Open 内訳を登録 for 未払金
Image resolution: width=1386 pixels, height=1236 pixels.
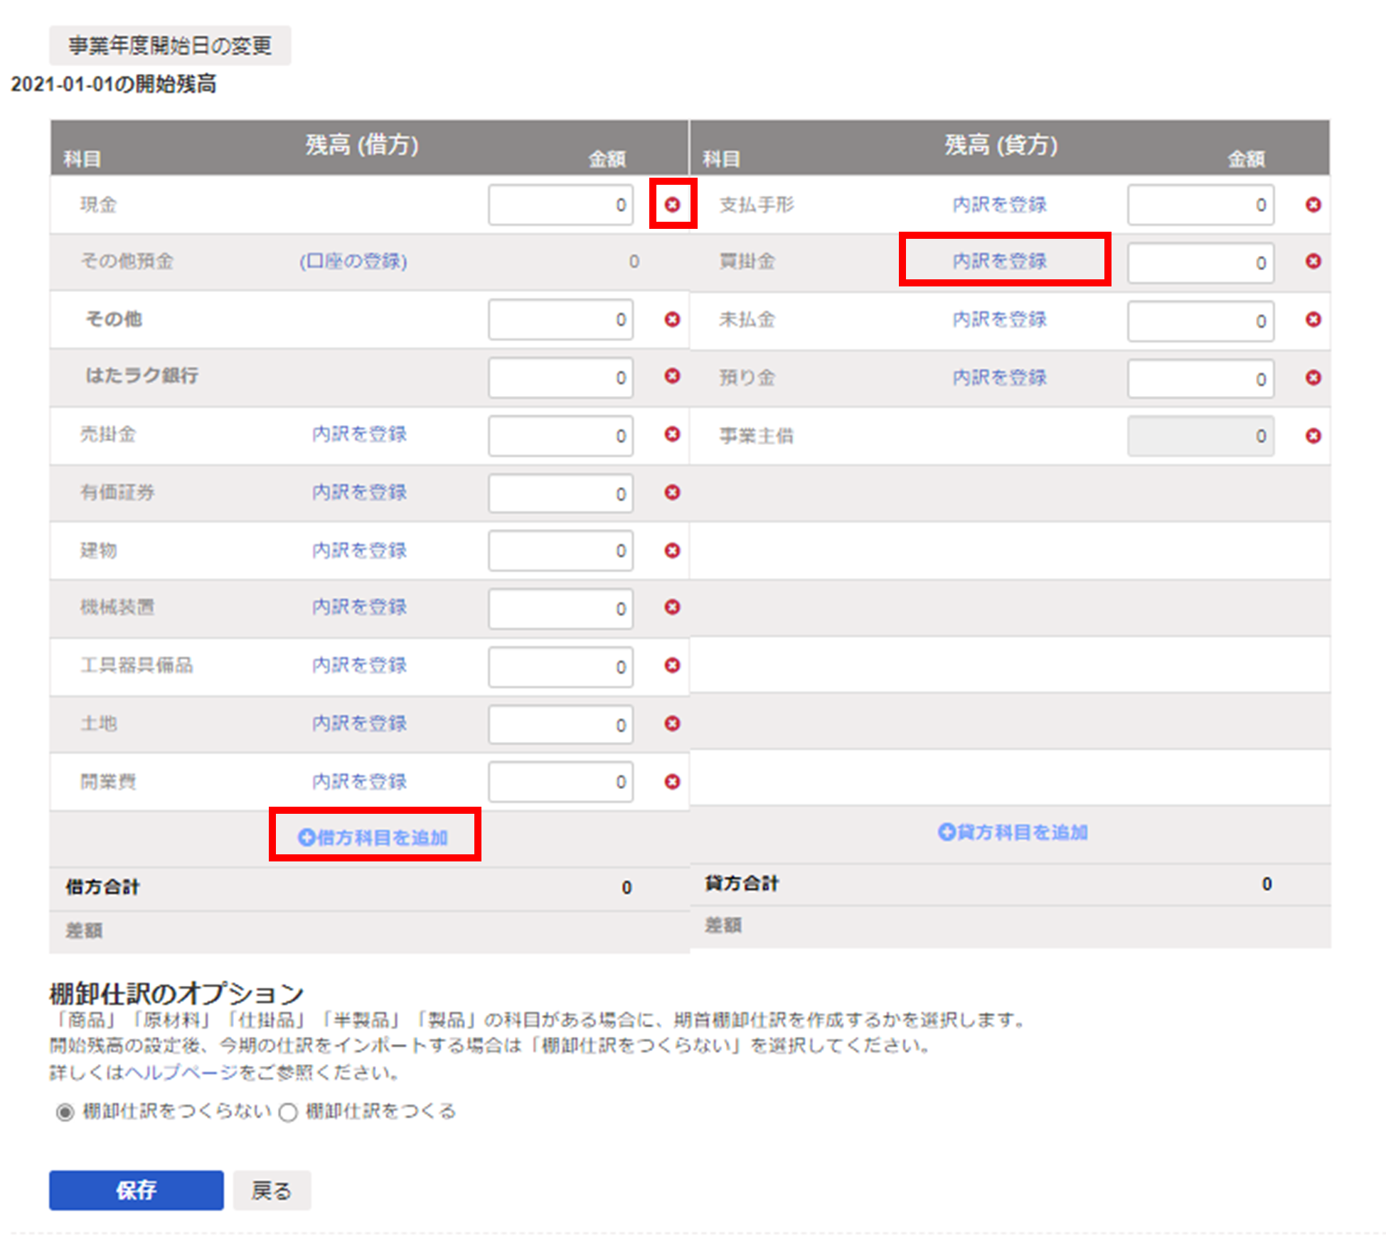tap(1000, 320)
